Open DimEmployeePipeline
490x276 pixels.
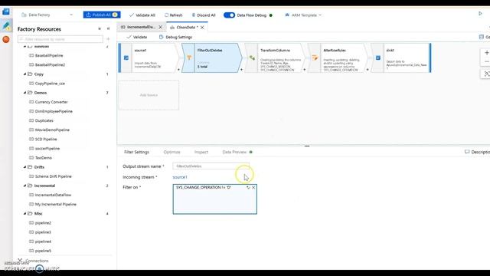(54, 111)
